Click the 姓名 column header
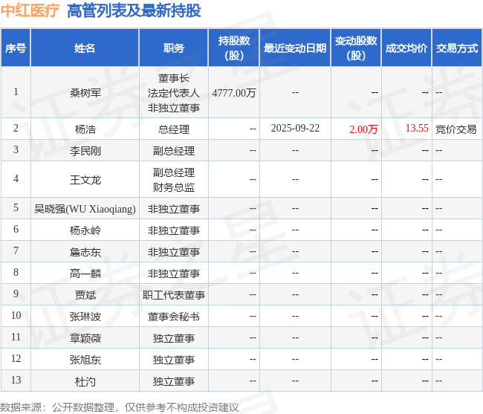The image size is (483, 414). click(85, 48)
